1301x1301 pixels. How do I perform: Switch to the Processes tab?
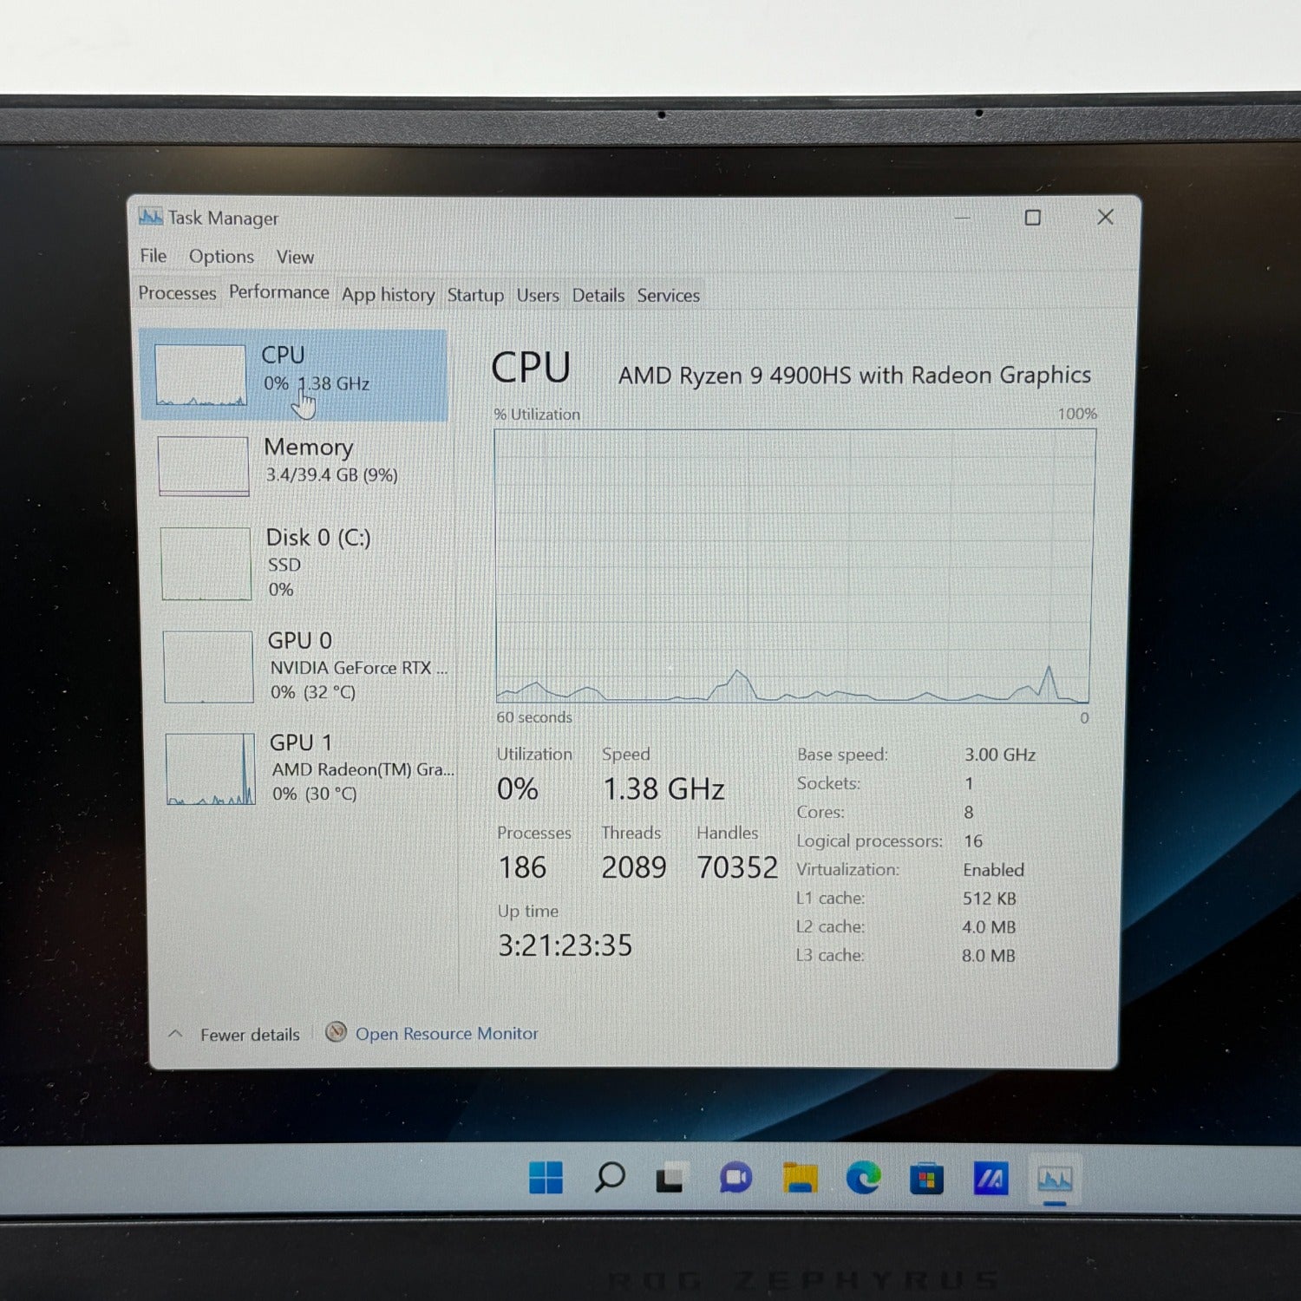point(177,293)
